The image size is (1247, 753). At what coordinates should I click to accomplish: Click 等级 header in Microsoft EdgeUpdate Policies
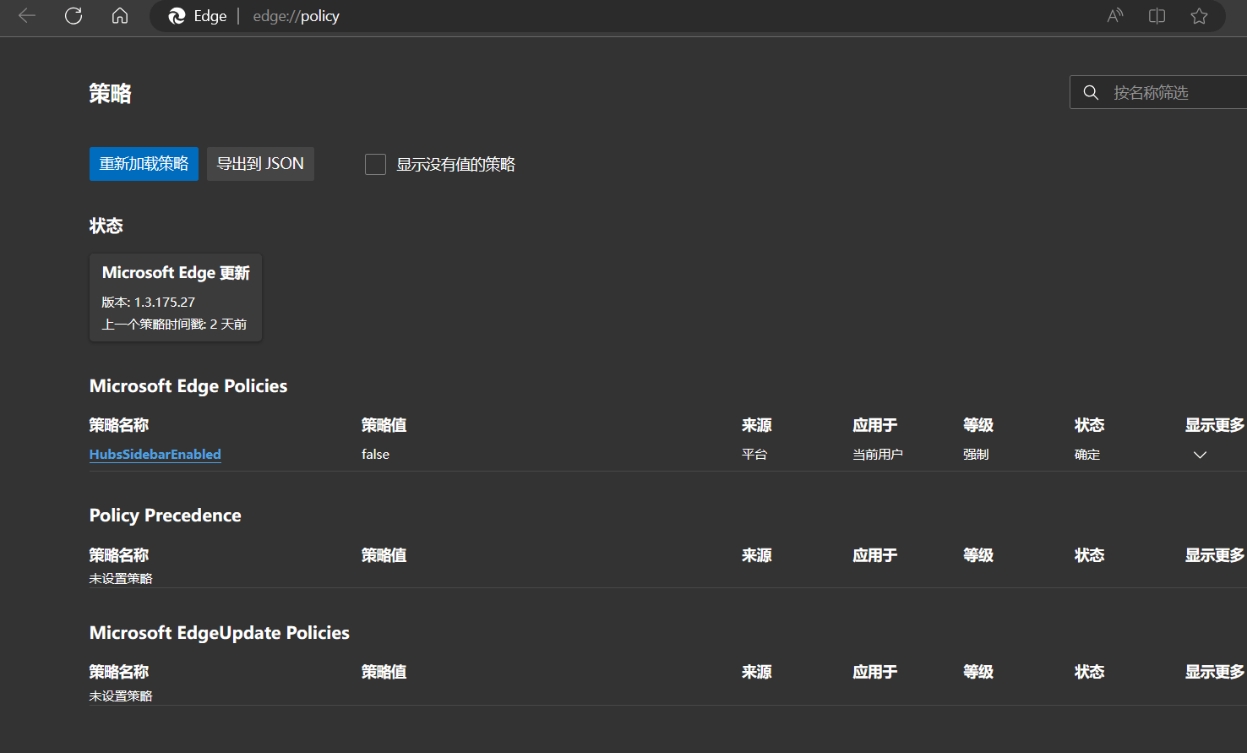pyautogui.click(x=978, y=672)
